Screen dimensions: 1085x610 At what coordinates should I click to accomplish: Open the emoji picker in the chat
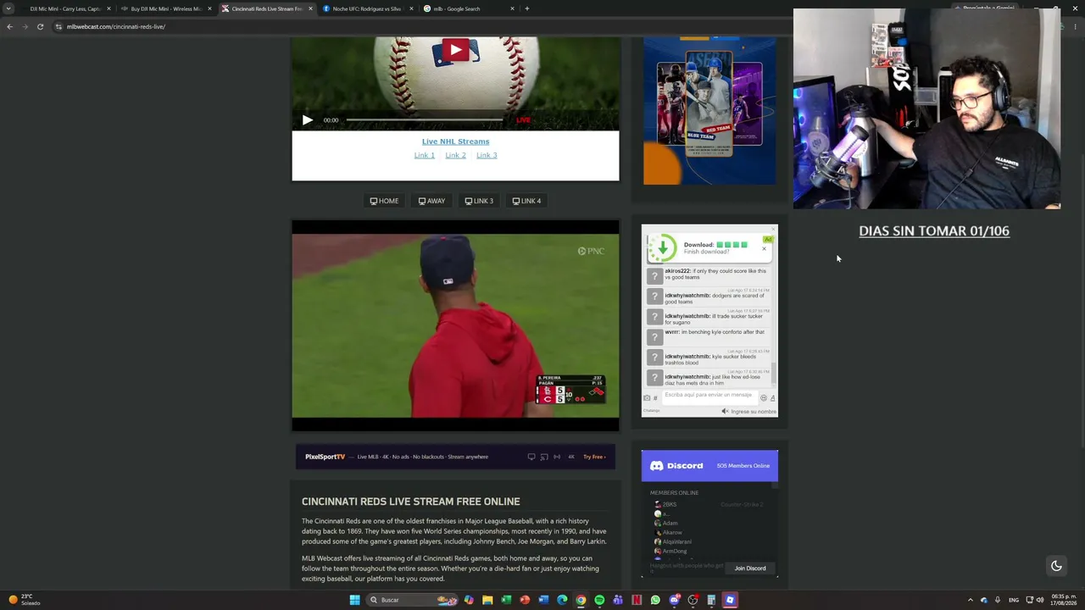pyautogui.click(x=763, y=397)
